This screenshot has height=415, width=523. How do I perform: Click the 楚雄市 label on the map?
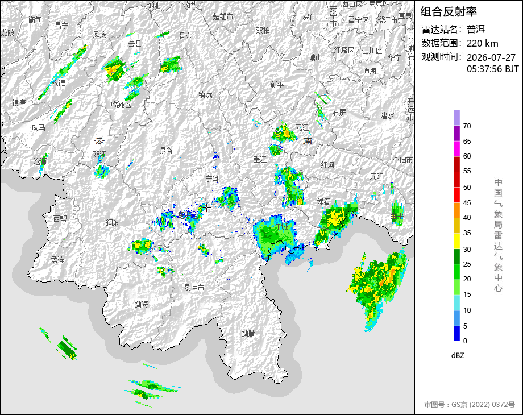click(x=223, y=16)
